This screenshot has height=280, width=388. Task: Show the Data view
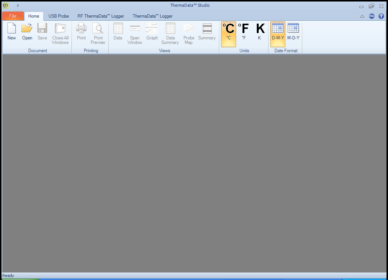(118, 32)
